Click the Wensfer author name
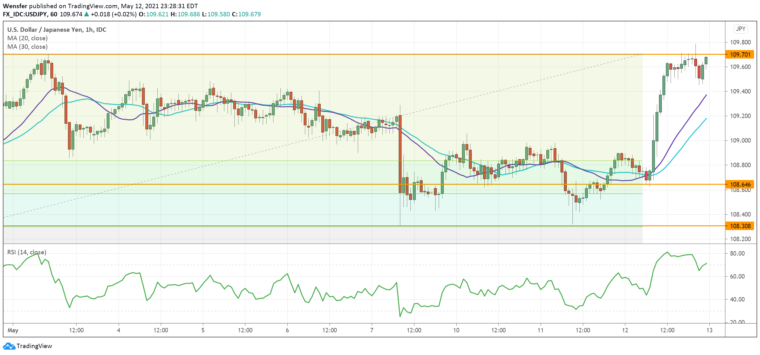Image resolution: width=760 pixels, height=355 pixels. 14,5
